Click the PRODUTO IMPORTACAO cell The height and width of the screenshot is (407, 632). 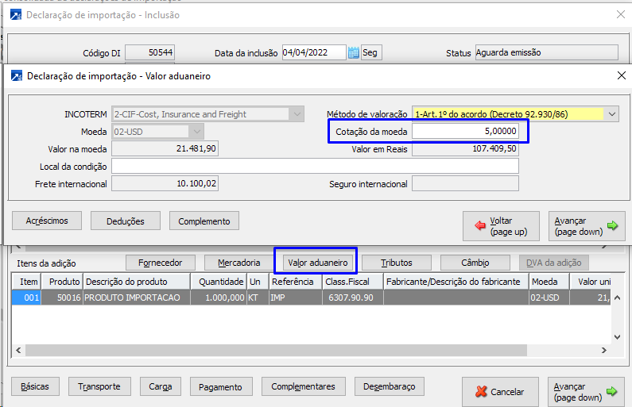click(137, 298)
